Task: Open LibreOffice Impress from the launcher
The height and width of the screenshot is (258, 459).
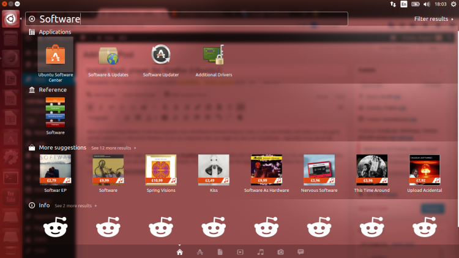Action: point(10,118)
